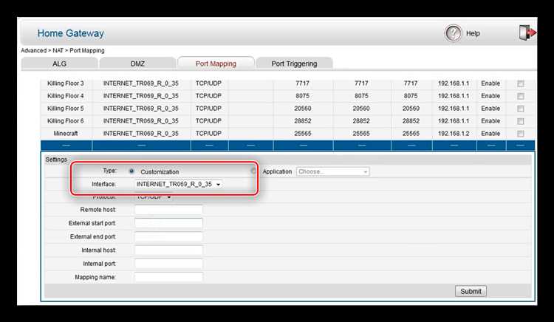Focus the Mapping name input field

pos(168,277)
